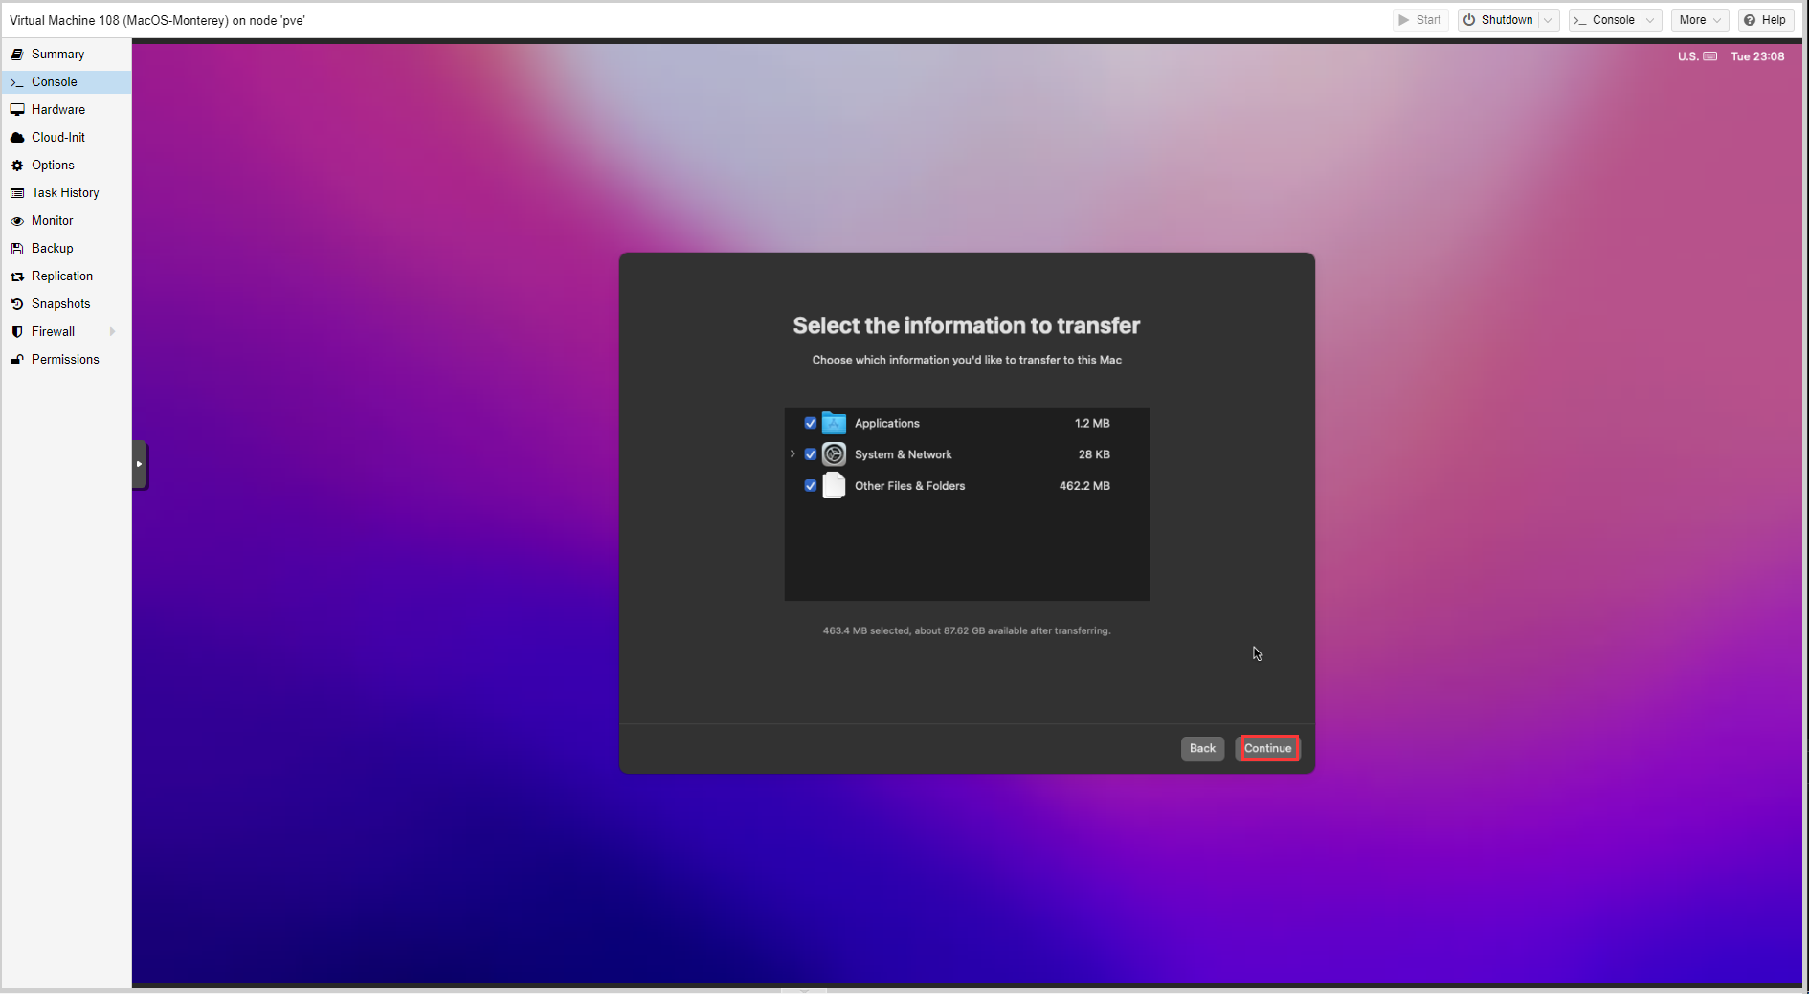Expand the System & Network disclosure arrow

pyautogui.click(x=793, y=454)
